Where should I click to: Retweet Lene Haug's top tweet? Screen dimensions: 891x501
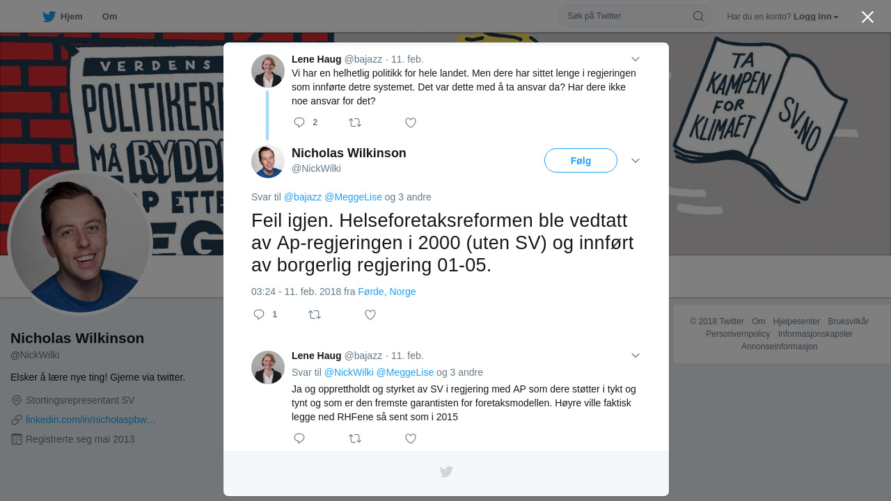pos(355,122)
